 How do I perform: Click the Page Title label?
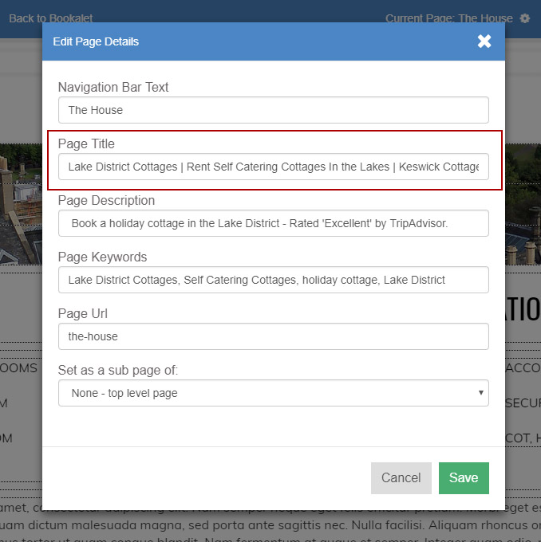point(86,143)
